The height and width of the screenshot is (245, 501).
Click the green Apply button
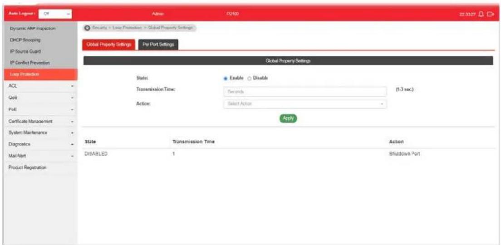[x=288, y=118]
